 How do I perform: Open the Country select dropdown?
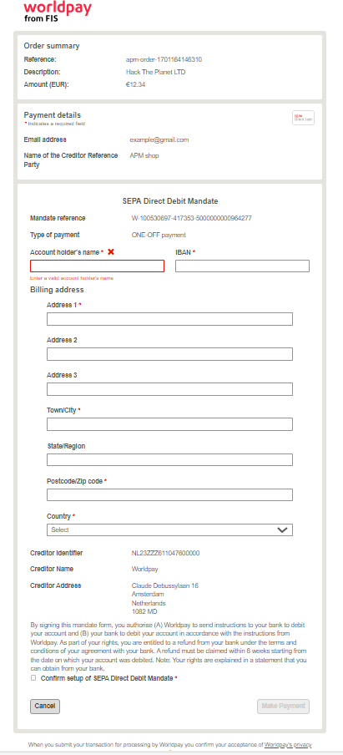click(x=169, y=530)
